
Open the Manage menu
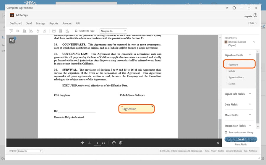(40, 23)
